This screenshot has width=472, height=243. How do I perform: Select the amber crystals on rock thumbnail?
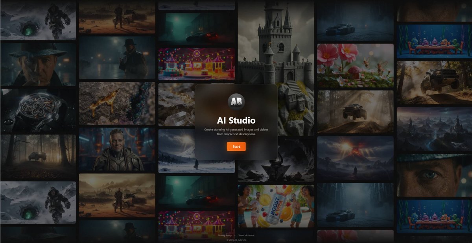[118, 104]
